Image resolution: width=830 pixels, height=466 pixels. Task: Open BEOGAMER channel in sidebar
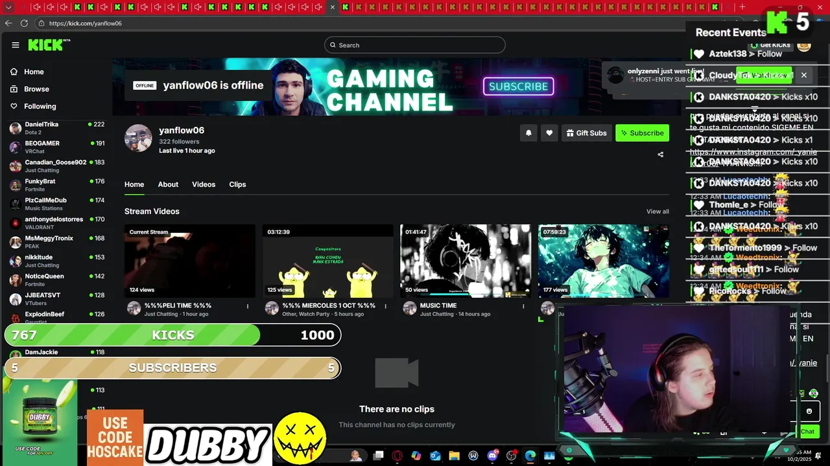[x=57, y=147]
